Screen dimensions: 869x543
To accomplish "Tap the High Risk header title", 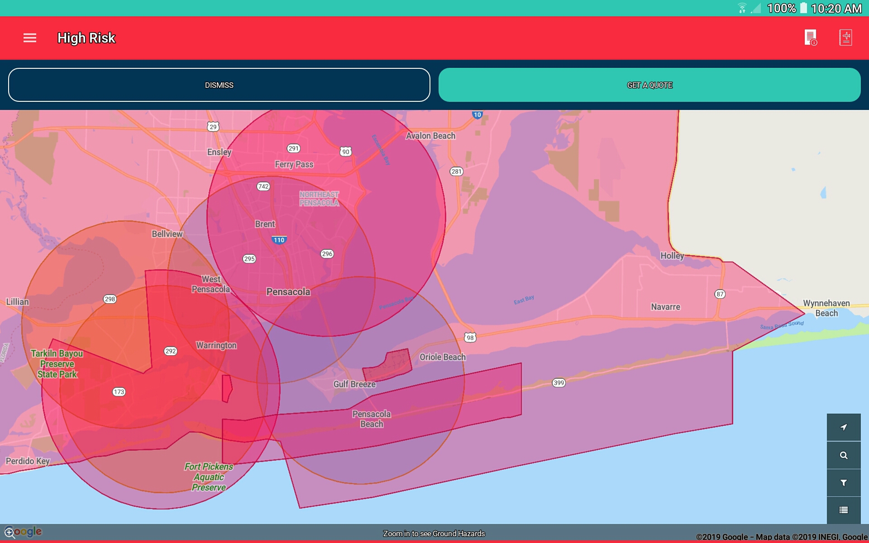I will tap(86, 38).
